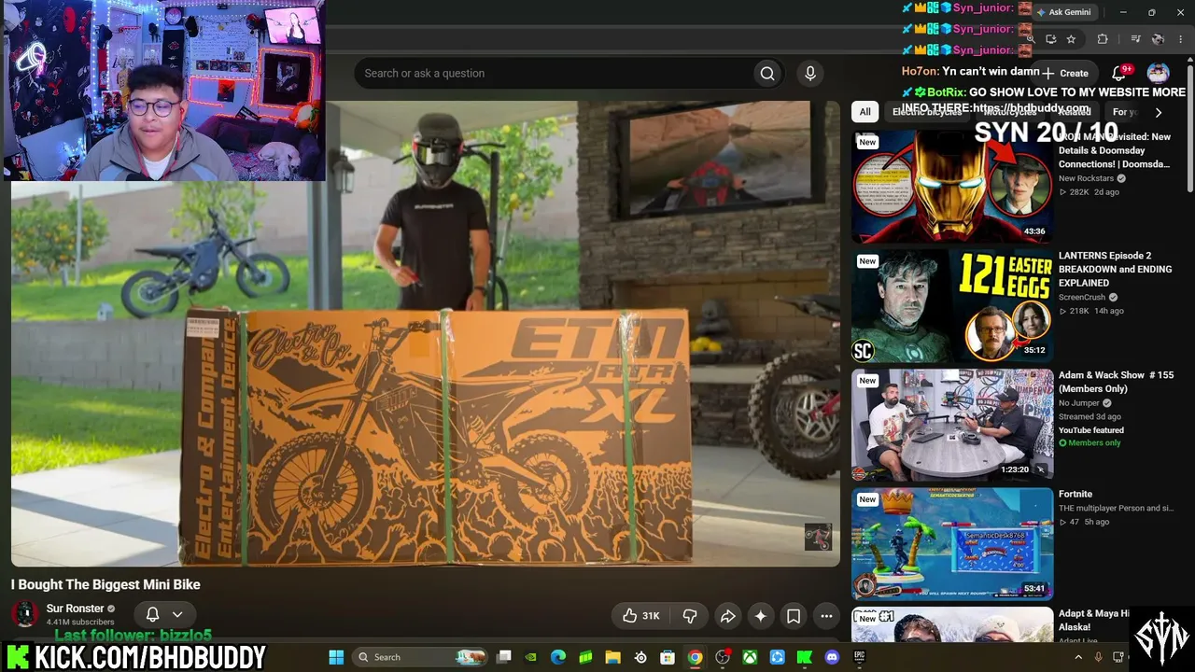The width and height of the screenshot is (1195, 672).
Task: Open the 'Fortnite' recommended video title
Action: click(1075, 494)
